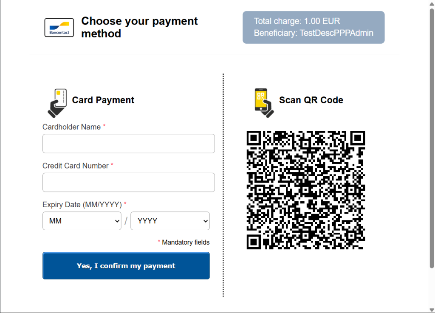Click the "Scan QR Code" heading
Viewport: 435px width, 313px height.
coord(311,100)
